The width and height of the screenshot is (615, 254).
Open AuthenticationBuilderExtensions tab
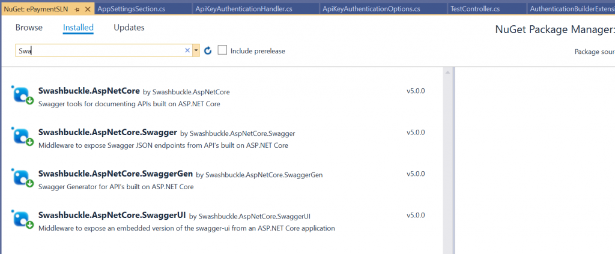(572, 8)
